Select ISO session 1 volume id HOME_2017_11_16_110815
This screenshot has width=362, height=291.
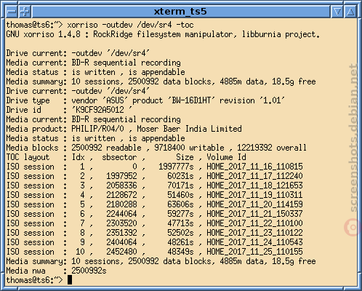254,167
